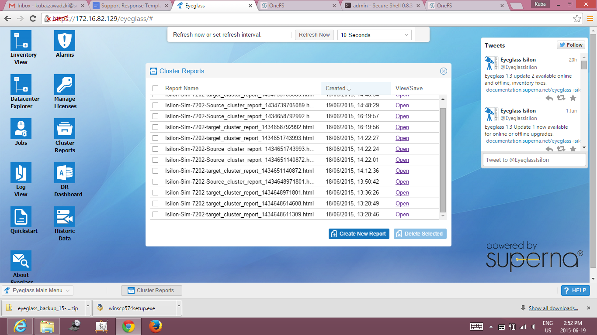Viewport: 597px width, 335px height.
Task: Open the Quickstart document icon
Action: [x=21, y=217]
